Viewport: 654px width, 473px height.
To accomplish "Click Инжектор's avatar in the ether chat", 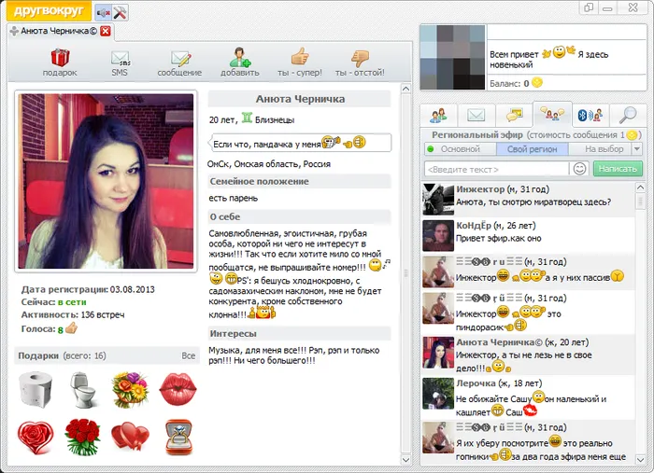I will (x=438, y=200).
